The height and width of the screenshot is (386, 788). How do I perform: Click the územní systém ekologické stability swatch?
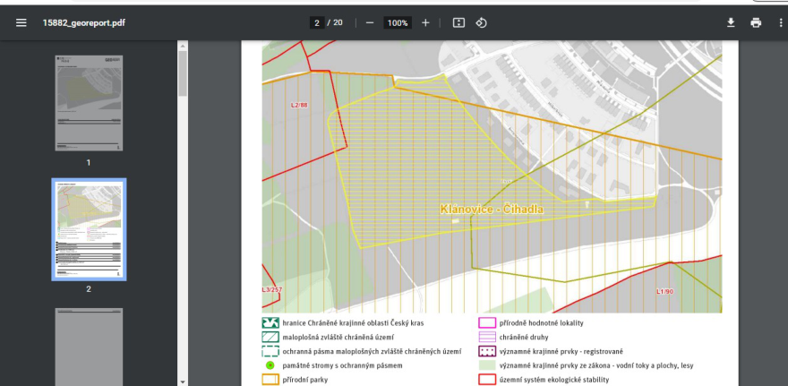487,380
